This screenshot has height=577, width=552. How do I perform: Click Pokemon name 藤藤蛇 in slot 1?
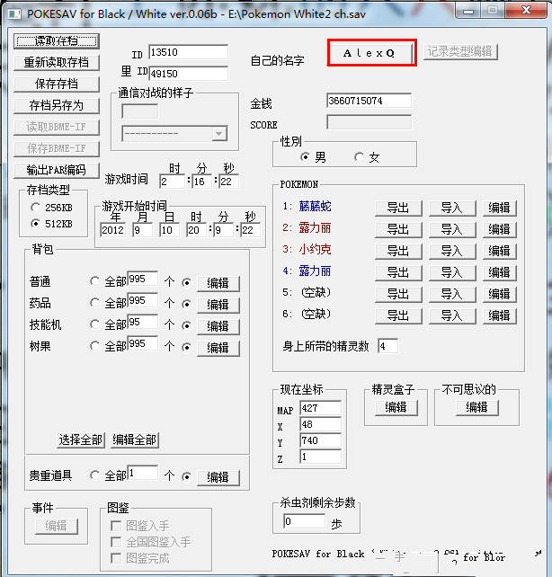coord(315,207)
